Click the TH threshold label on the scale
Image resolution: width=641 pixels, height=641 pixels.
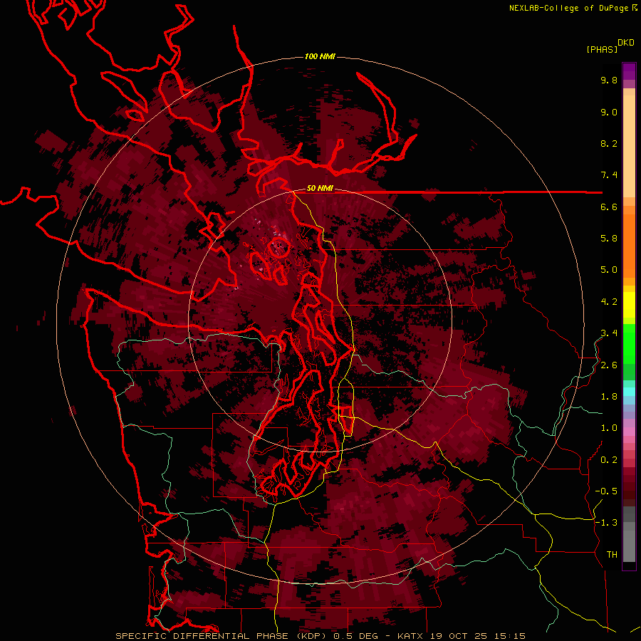(612, 555)
